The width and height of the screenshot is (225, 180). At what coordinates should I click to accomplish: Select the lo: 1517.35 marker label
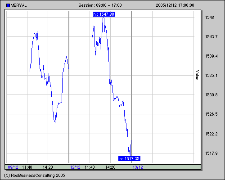click(129, 158)
